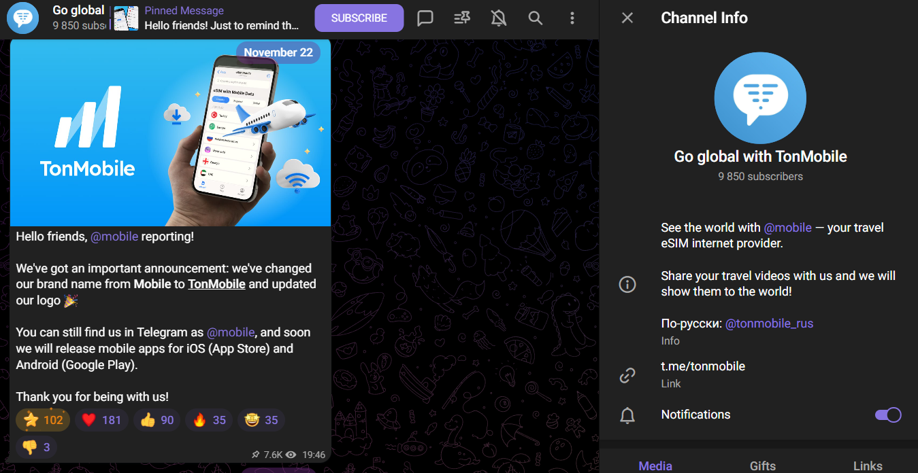918x473 pixels.
Task: Switch to the Media tab
Action: [x=655, y=466]
